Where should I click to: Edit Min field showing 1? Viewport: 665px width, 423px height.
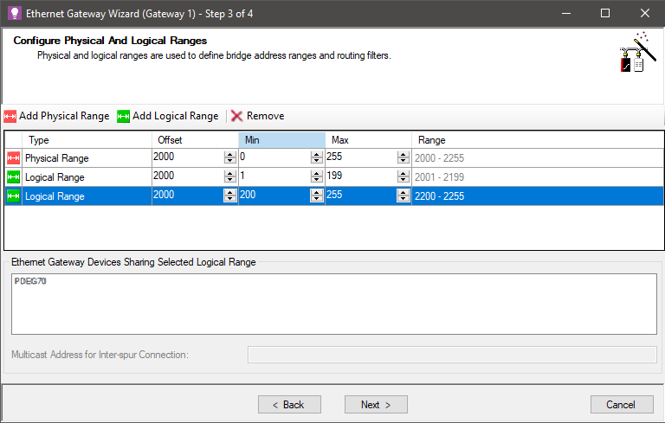tap(274, 176)
